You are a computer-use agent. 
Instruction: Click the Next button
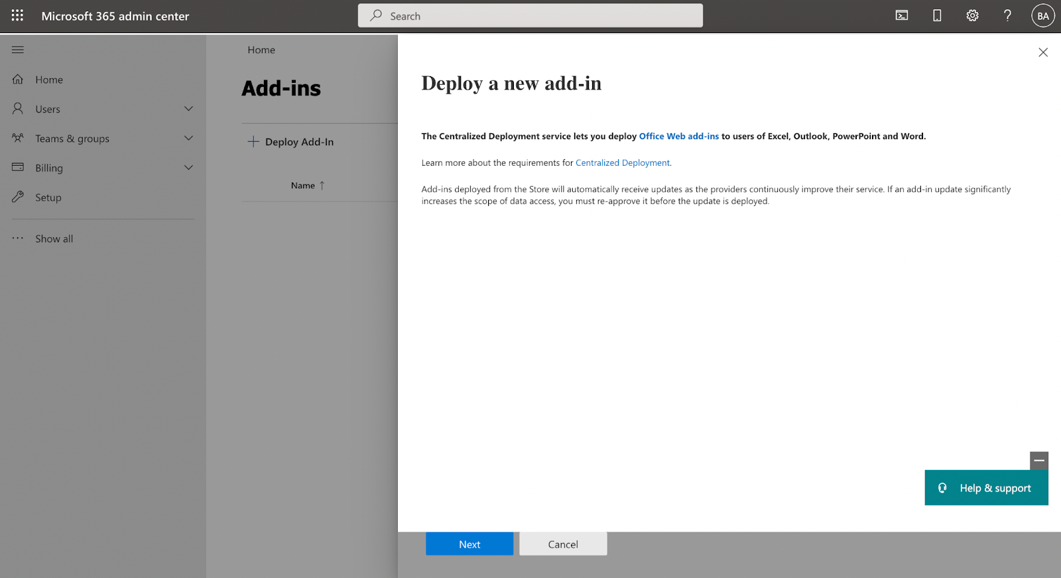[x=469, y=544]
